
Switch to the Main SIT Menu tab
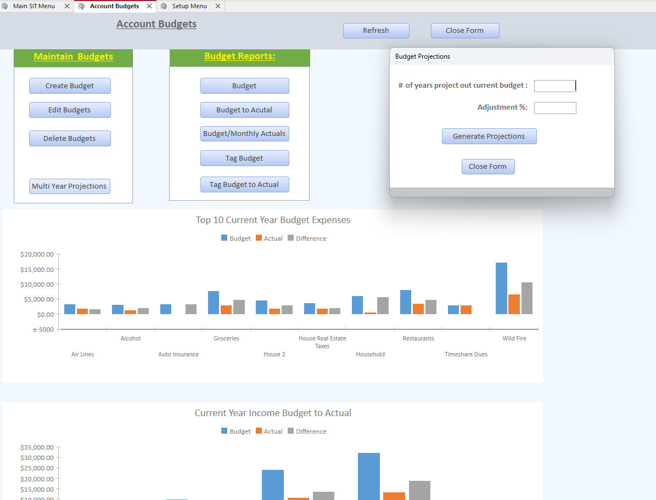tap(34, 6)
